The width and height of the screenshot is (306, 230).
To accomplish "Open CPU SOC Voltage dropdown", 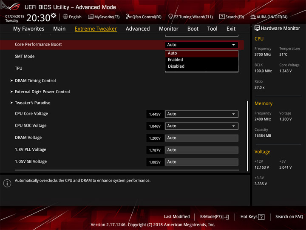I will pyautogui.click(x=201, y=126).
